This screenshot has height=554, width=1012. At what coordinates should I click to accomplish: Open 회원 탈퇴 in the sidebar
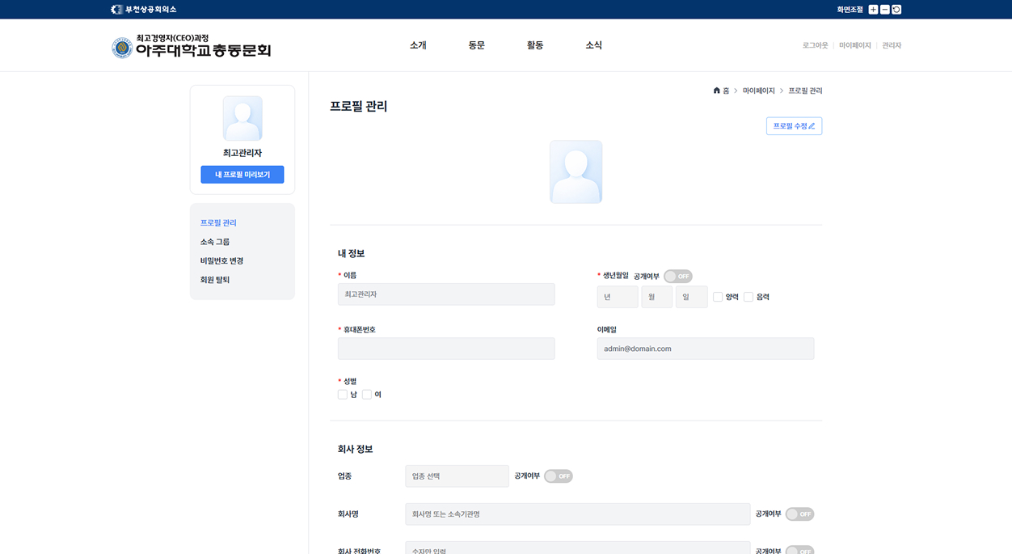tap(215, 280)
